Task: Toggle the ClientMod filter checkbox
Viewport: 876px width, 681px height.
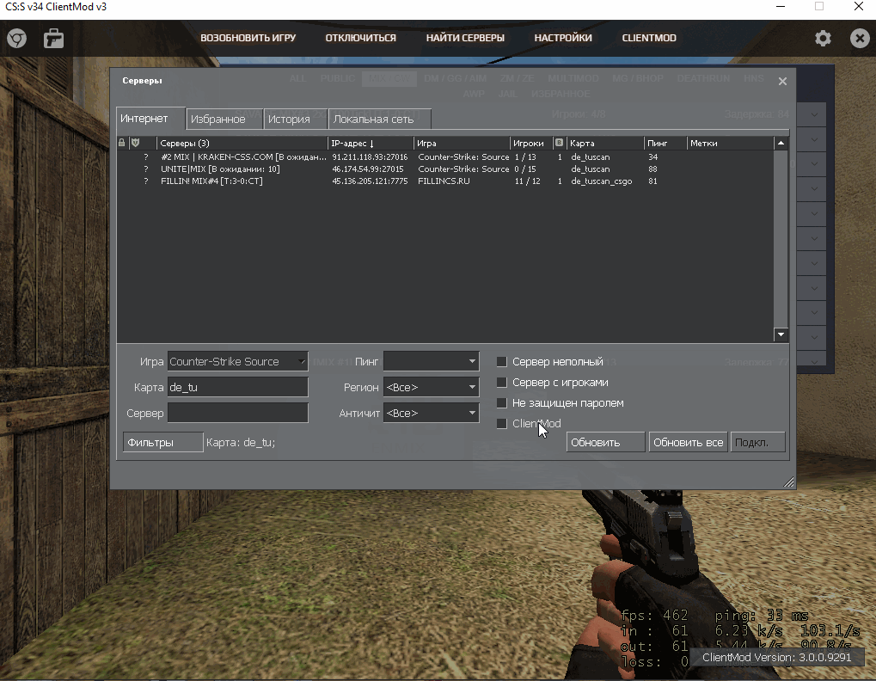Action: point(502,424)
